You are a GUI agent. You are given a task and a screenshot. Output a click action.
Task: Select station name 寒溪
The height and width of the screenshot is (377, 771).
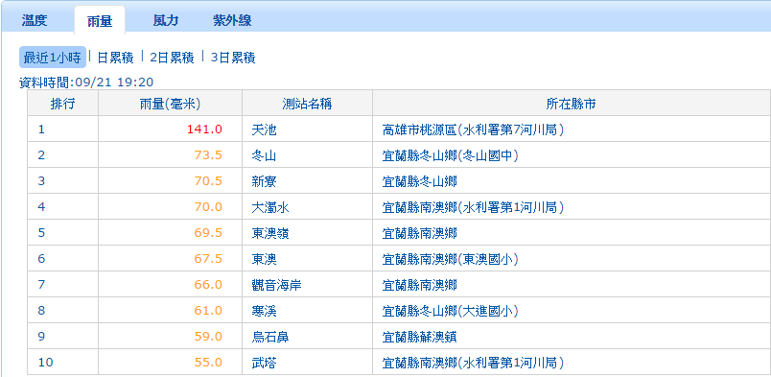pos(264,311)
